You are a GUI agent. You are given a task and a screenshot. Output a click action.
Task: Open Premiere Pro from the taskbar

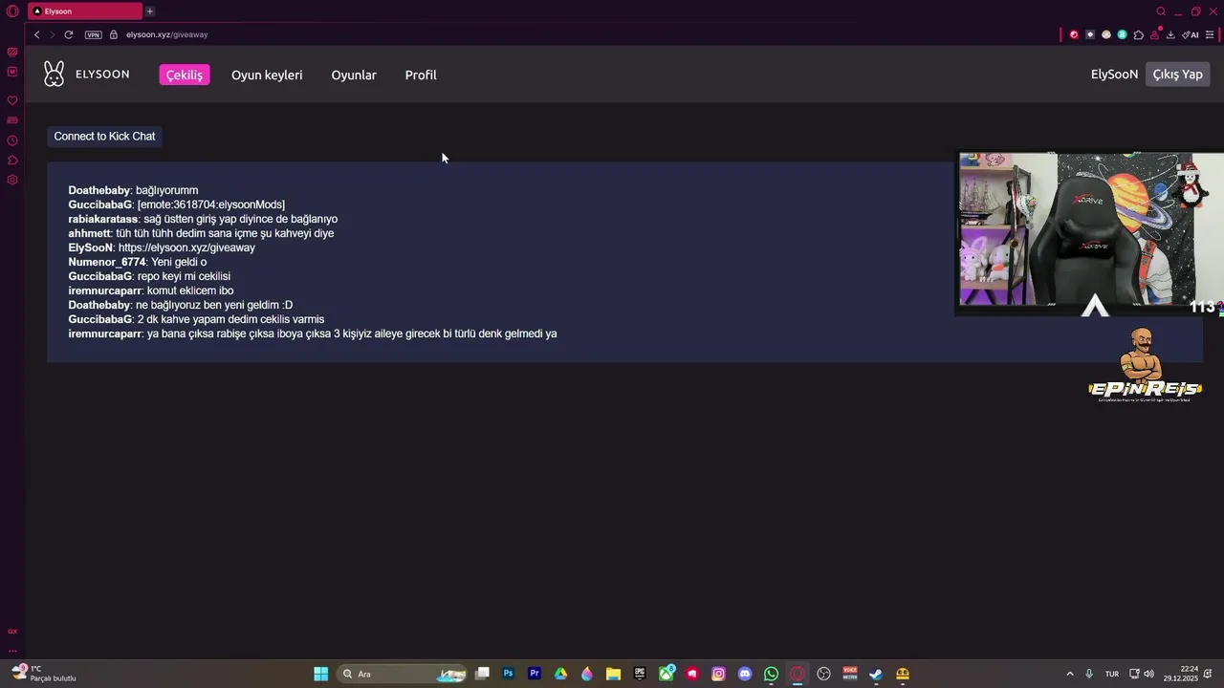pyautogui.click(x=535, y=674)
